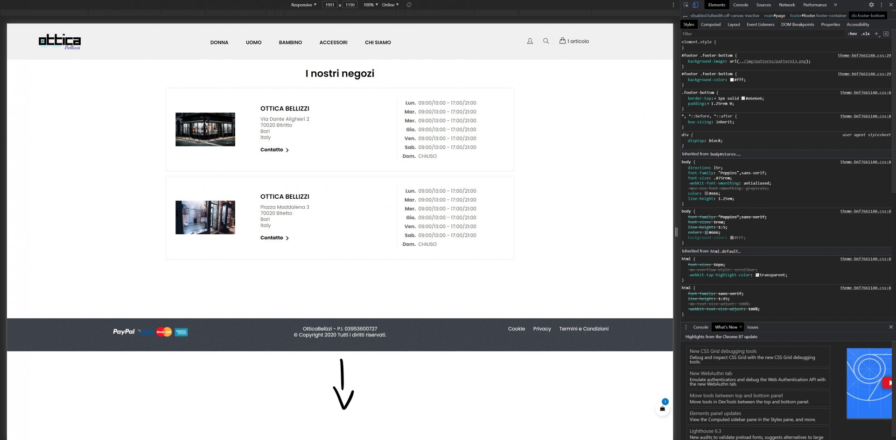Click the viewport width field 1901

click(330, 5)
